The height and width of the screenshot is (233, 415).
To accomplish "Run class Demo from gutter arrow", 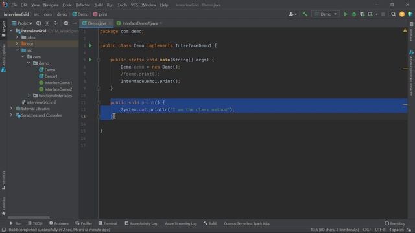I will point(91,45).
